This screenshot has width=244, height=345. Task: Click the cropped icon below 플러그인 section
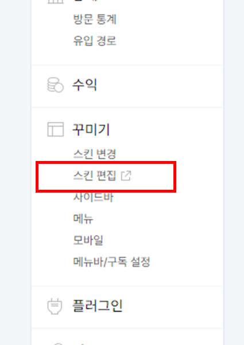[58, 344]
